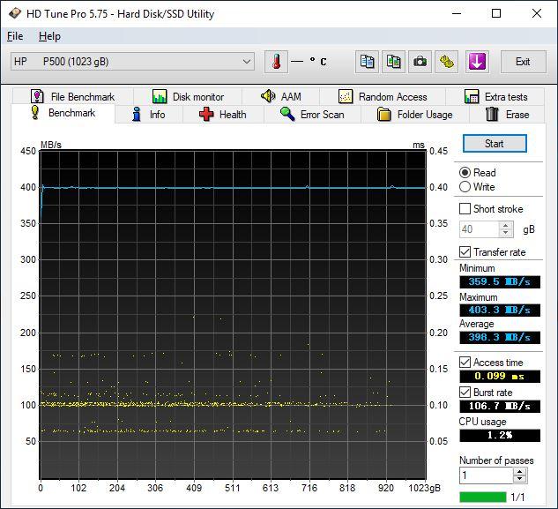This screenshot has width=558, height=509.
Task: Close the HD Tune Pro window
Action: [537, 13]
